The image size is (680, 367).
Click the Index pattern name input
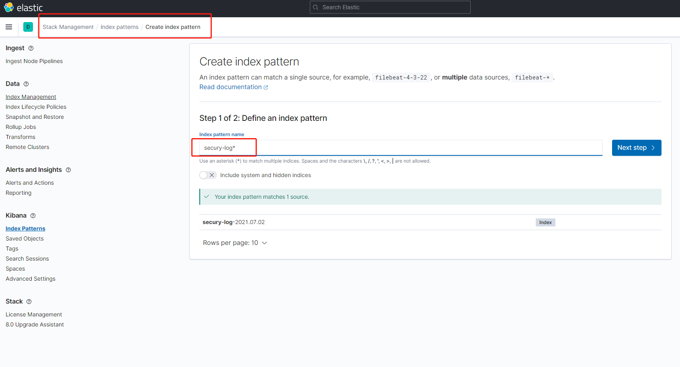pos(401,148)
